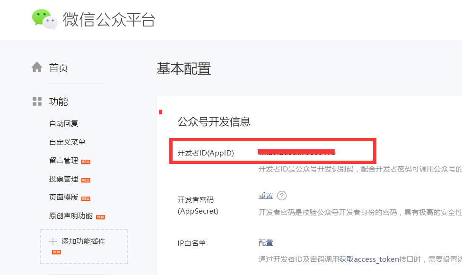Open the help question mark next to 重置
Image resolution: width=462 pixels, height=275 pixels.
[x=282, y=196]
